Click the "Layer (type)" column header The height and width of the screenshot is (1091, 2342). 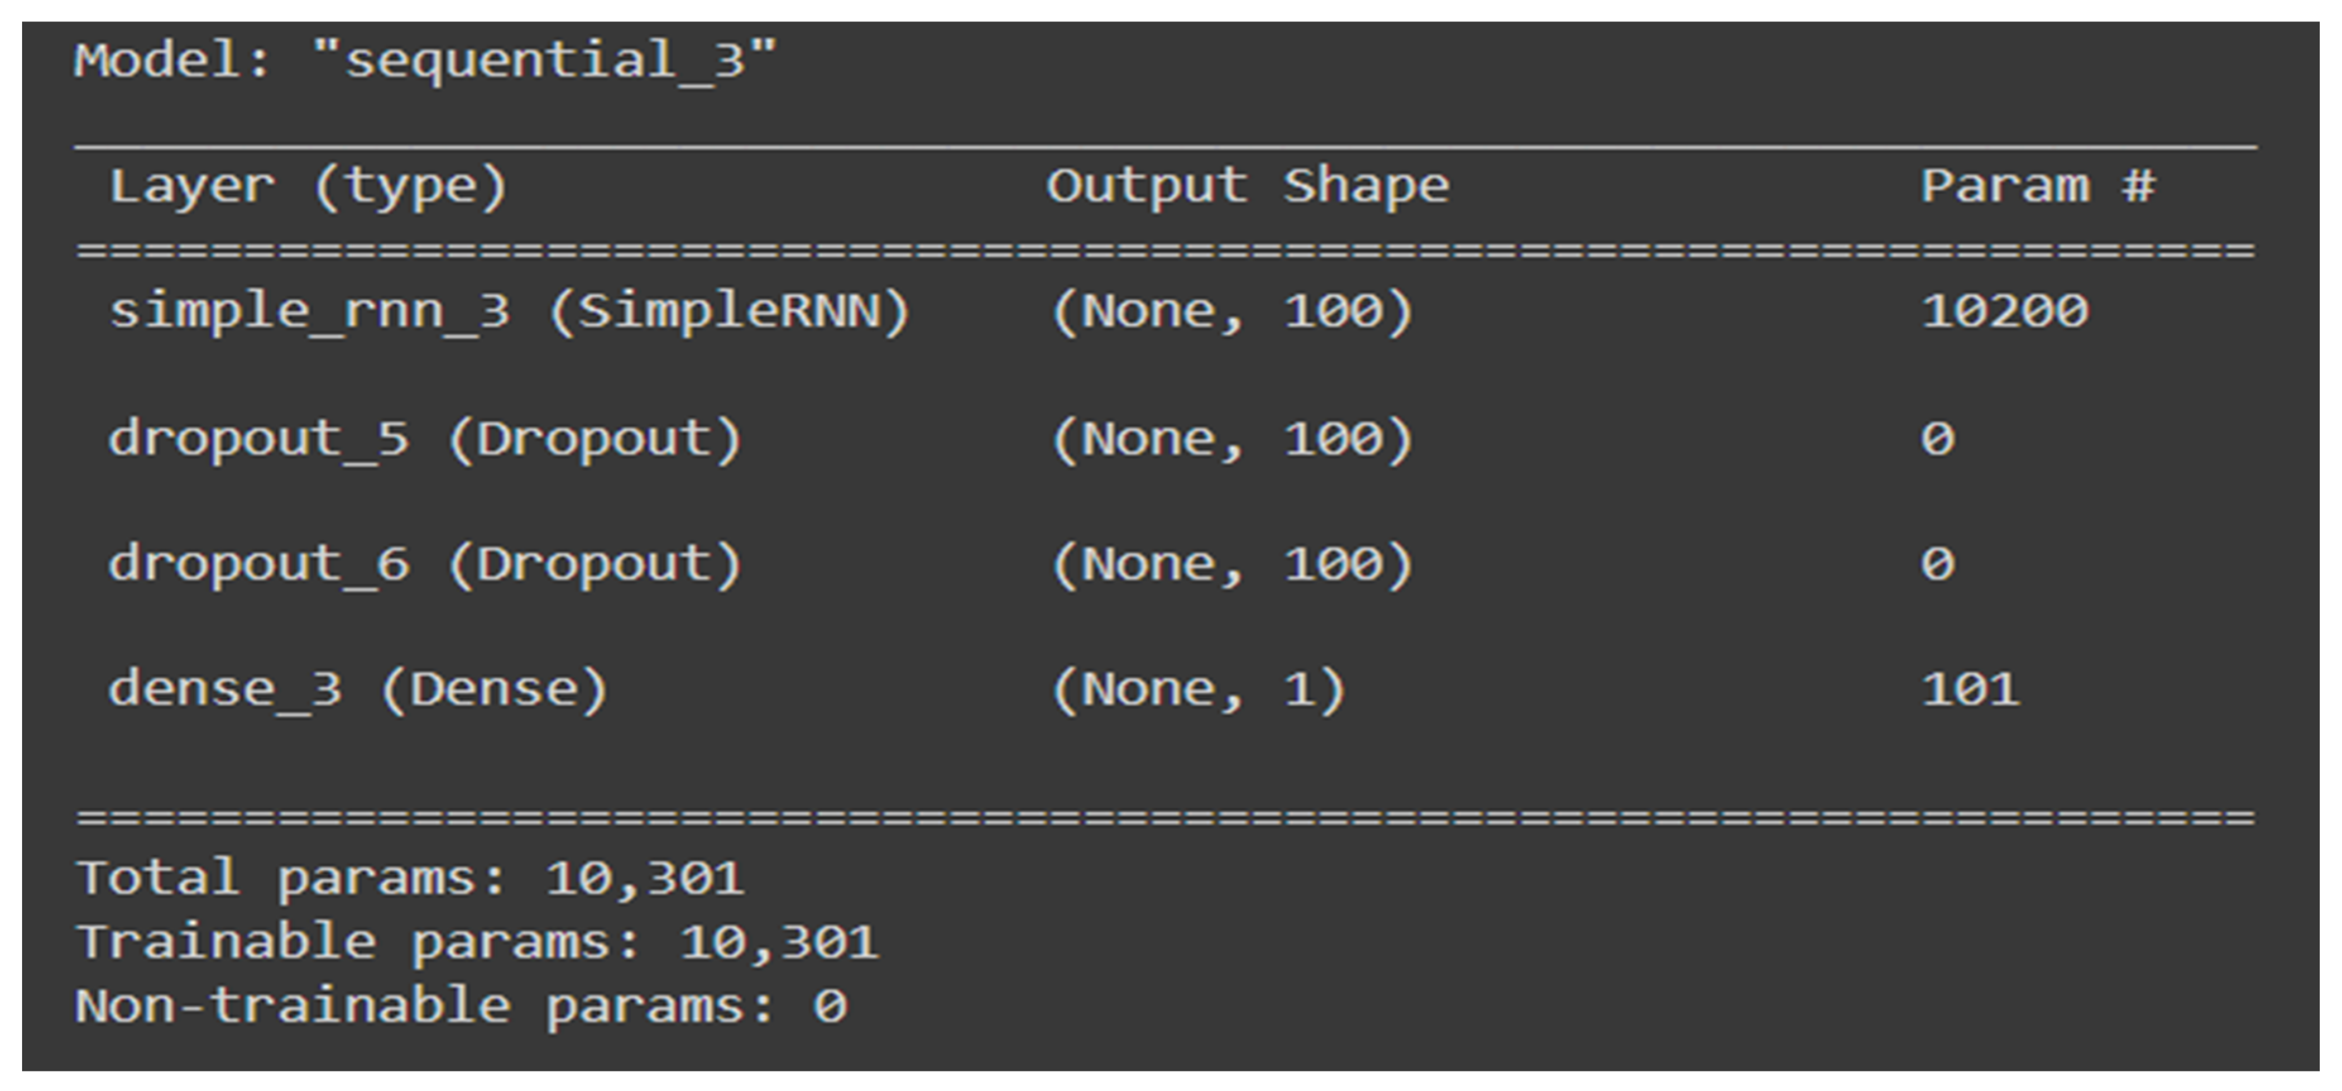coord(307,187)
